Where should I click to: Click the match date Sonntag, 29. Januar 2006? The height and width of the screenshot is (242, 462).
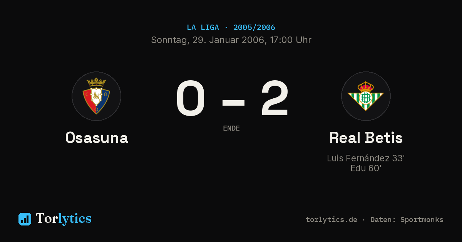click(x=207, y=40)
